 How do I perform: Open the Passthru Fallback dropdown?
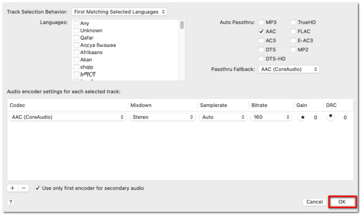pyautogui.click(x=289, y=69)
